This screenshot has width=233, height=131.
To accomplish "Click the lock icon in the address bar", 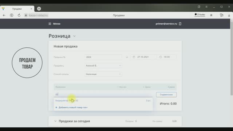I will click(26, 15).
